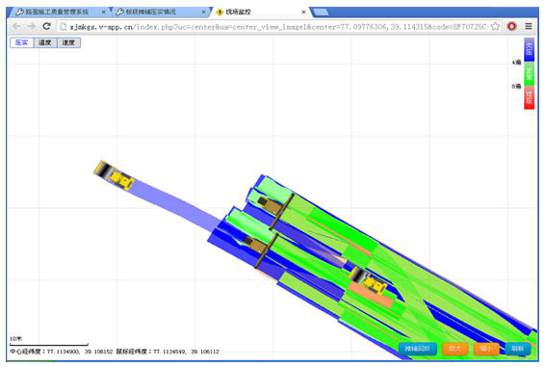Switch to the 标段摊铺压实情况 tab
The width and height of the screenshot is (545, 367).
tap(160, 12)
